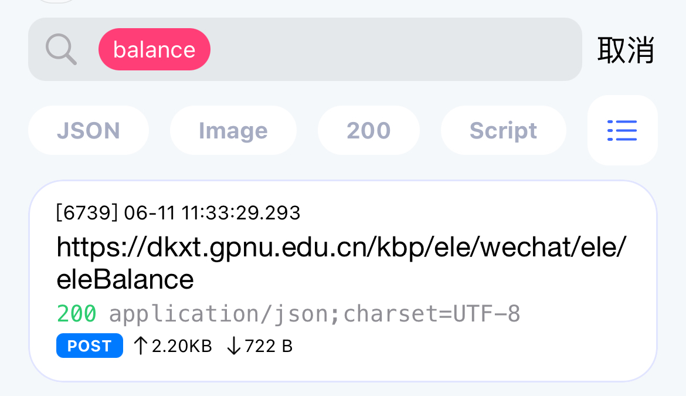Filter by the Script chip
This screenshot has height=396, width=686.
(x=503, y=130)
